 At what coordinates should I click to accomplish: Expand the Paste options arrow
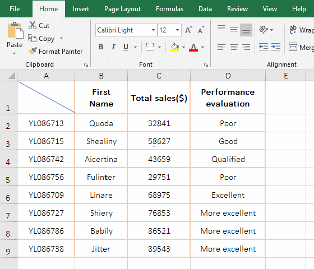click(x=14, y=53)
